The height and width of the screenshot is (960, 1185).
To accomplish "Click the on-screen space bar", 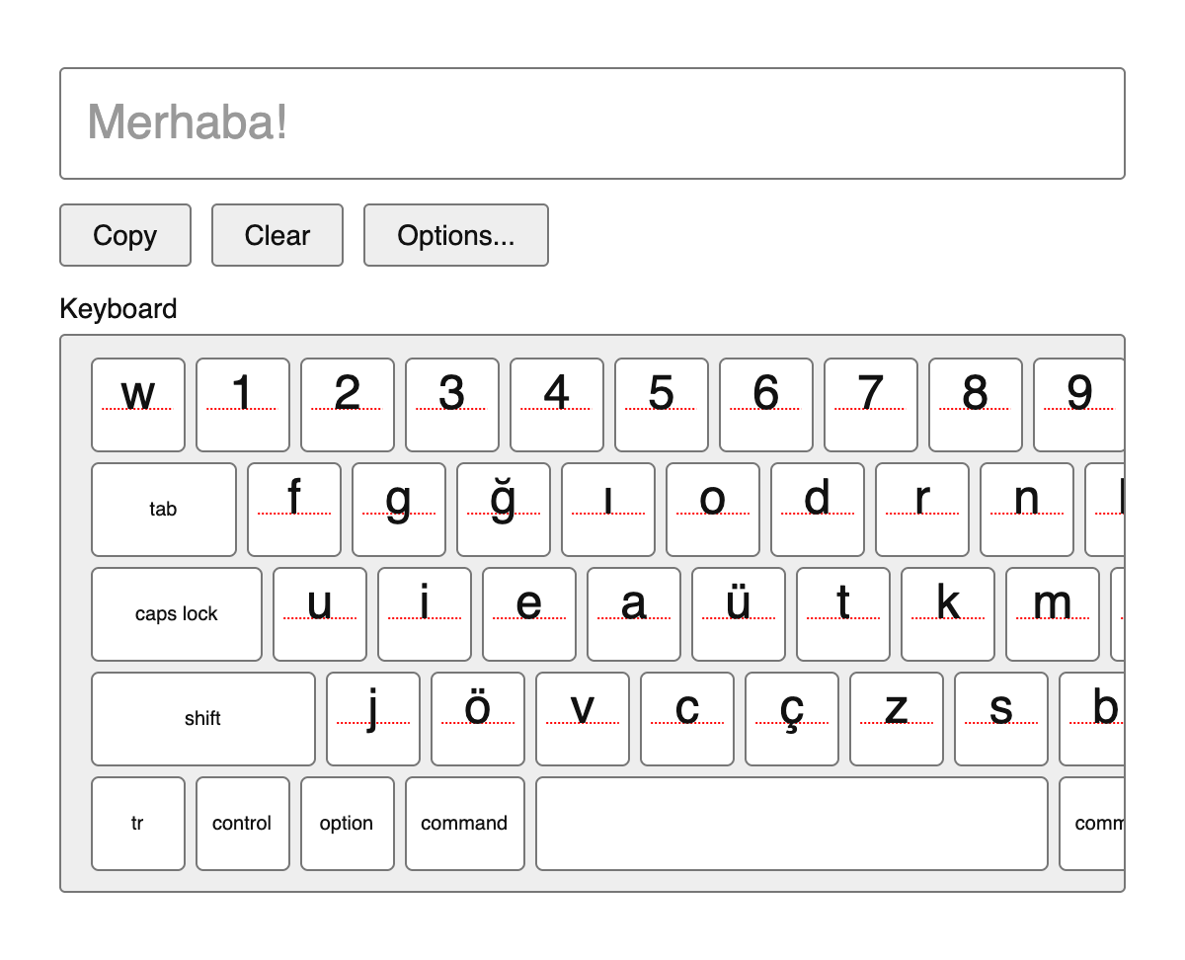I will click(x=792, y=824).
